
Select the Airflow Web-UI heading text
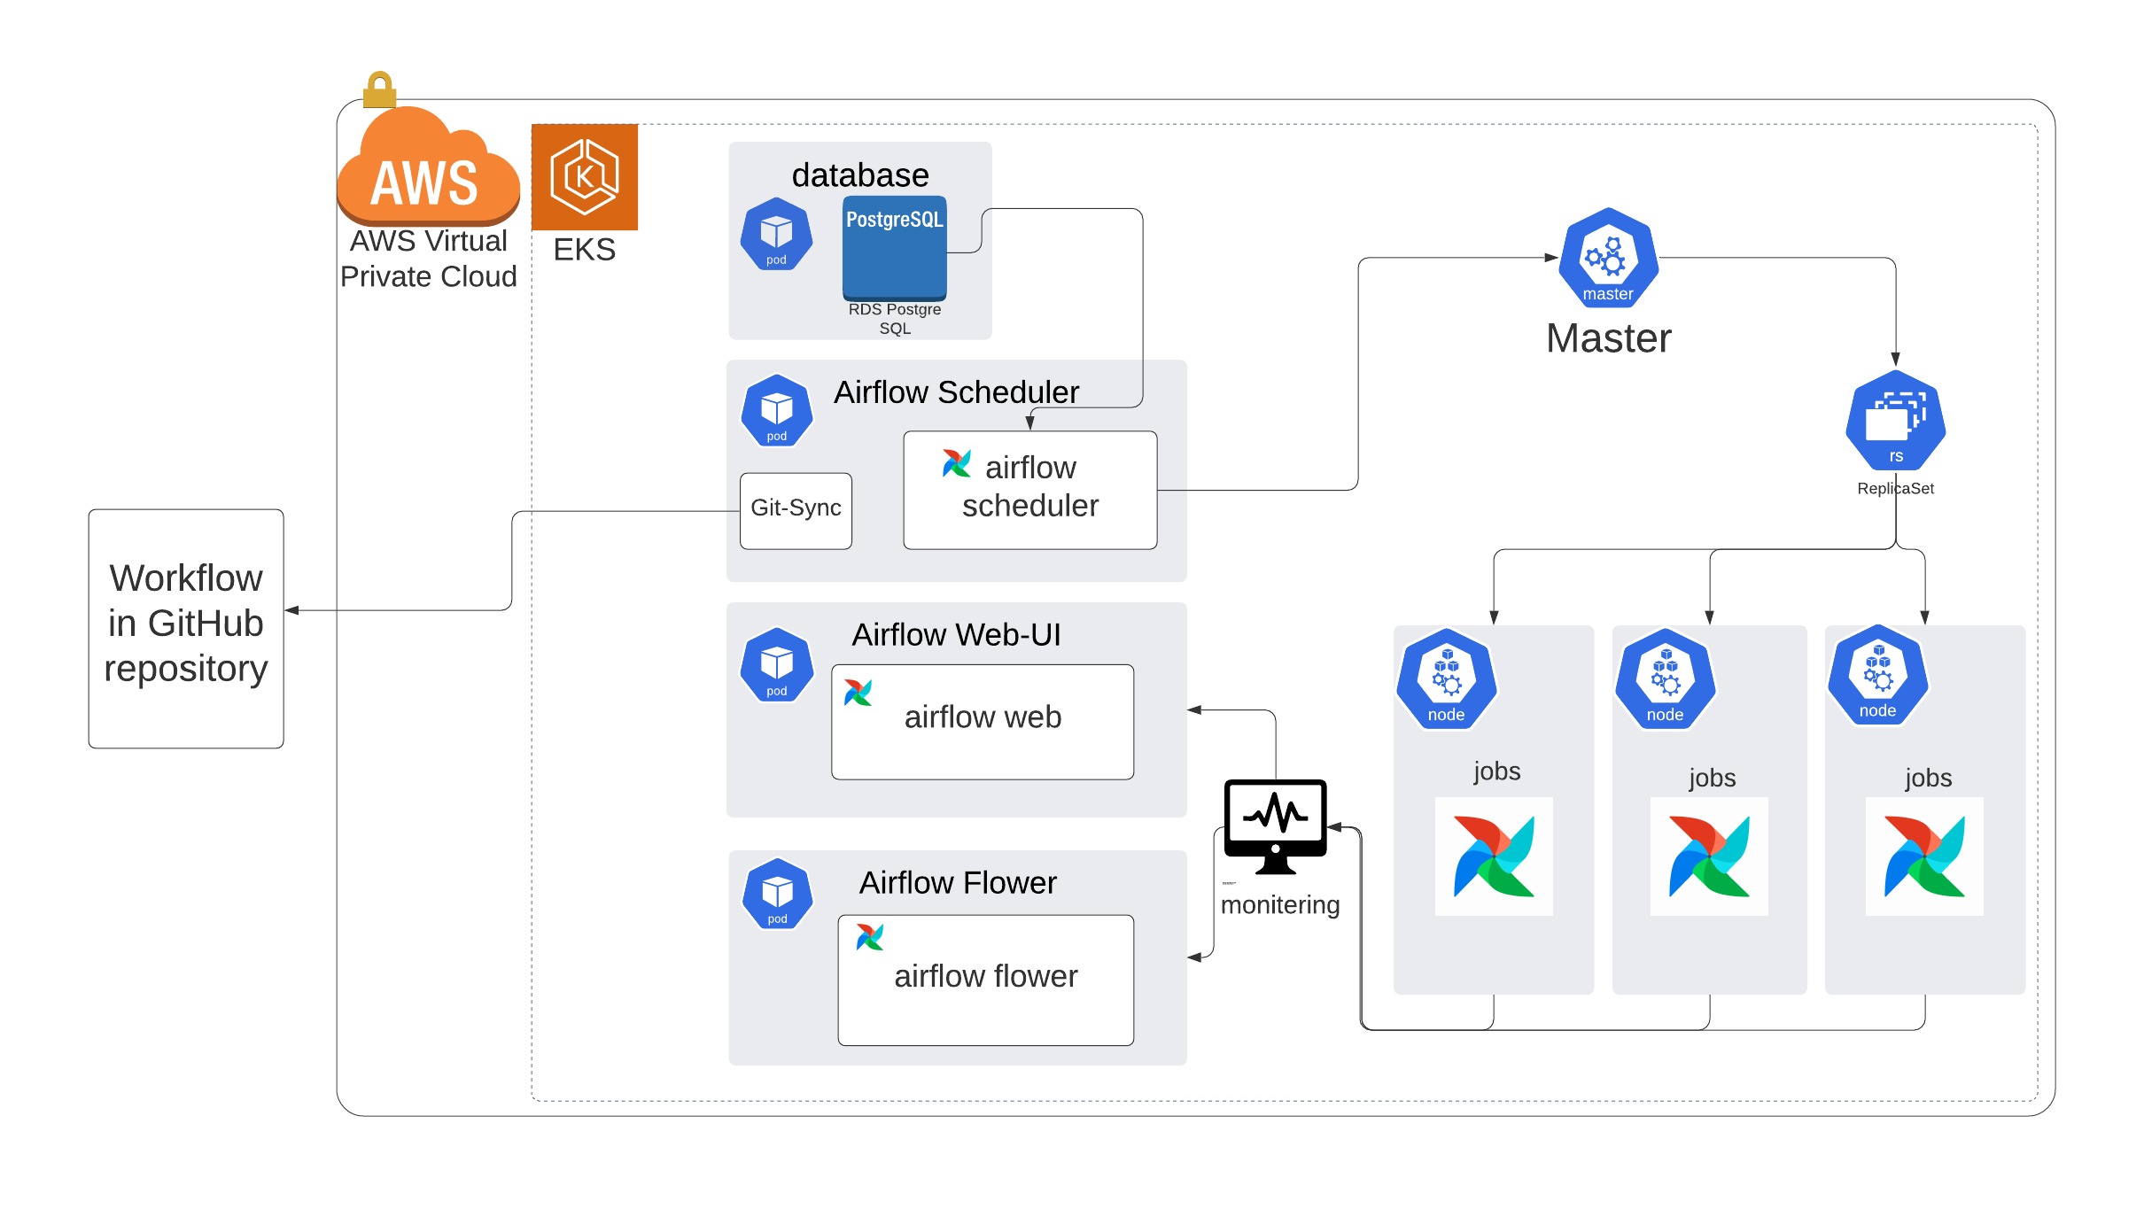(x=956, y=634)
